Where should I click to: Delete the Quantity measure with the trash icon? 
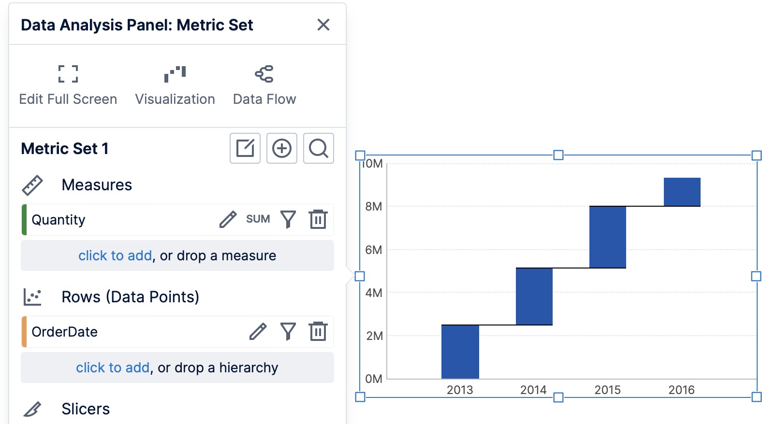coord(318,219)
